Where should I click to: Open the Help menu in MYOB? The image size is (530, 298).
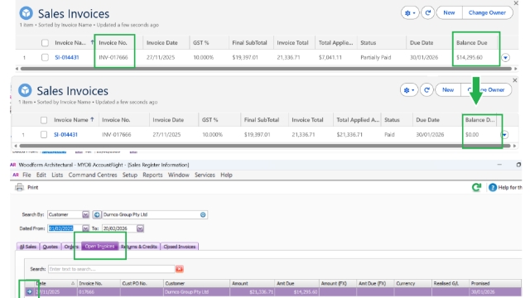click(226, 175)
